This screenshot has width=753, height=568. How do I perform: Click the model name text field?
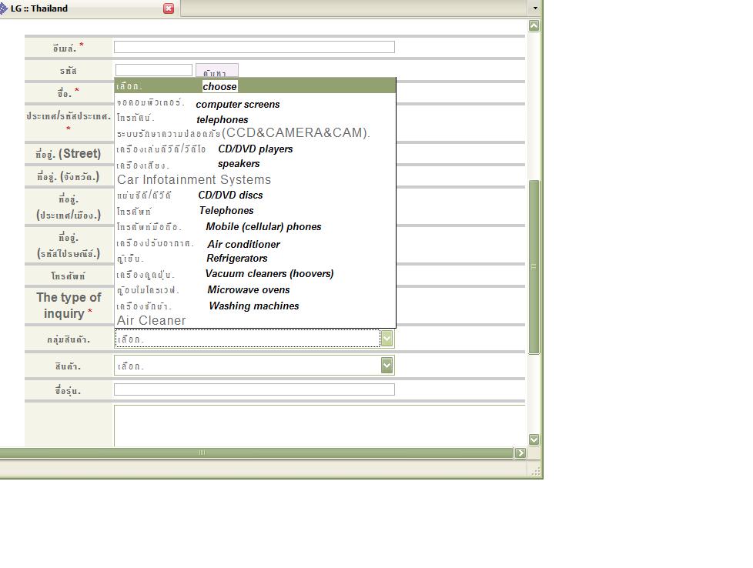(x=254, y=389)
